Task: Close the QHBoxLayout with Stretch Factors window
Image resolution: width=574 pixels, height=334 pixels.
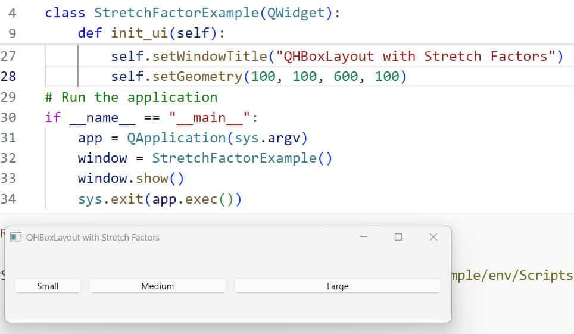Action: pyautogui.click(x=433, y=237)
